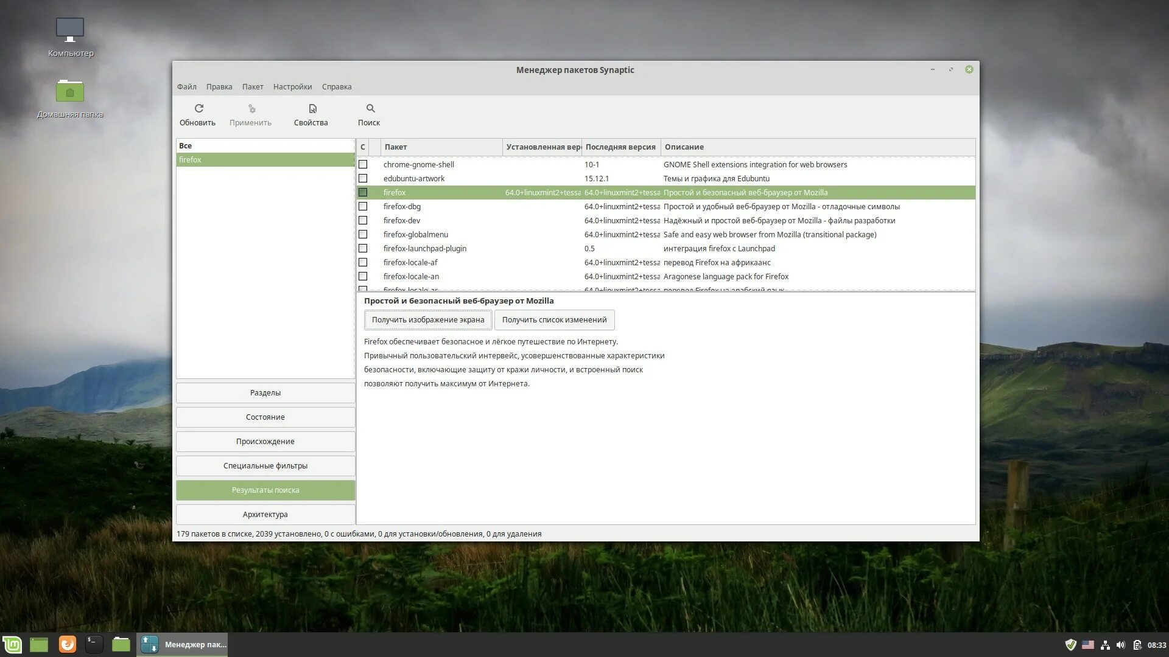
Task: Select Все in the filter list
Action: point(265,145)
